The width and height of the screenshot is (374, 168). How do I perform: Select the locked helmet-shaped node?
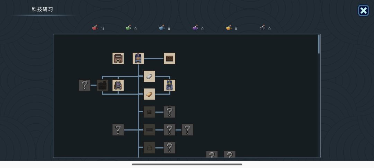tap(149, 148)
